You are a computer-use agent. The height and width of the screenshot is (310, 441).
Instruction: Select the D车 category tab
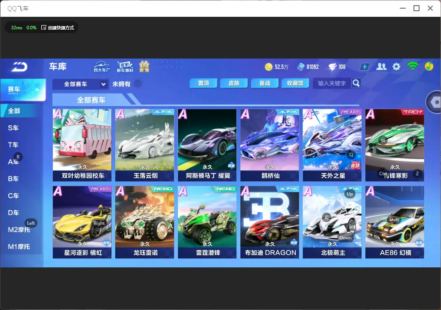click(13, 213)
